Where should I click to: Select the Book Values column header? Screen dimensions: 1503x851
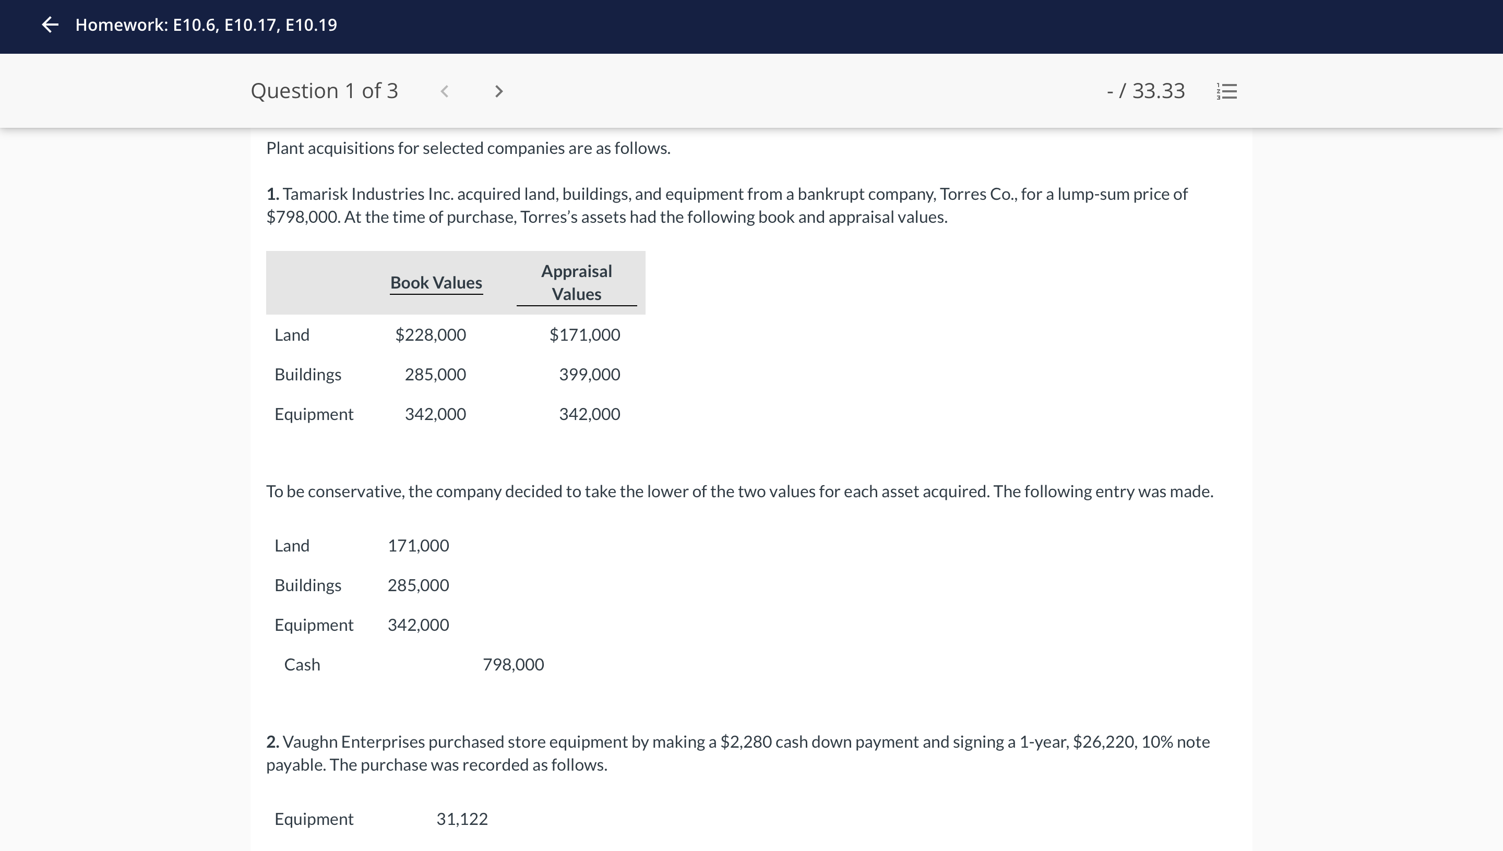click(436, 283)
